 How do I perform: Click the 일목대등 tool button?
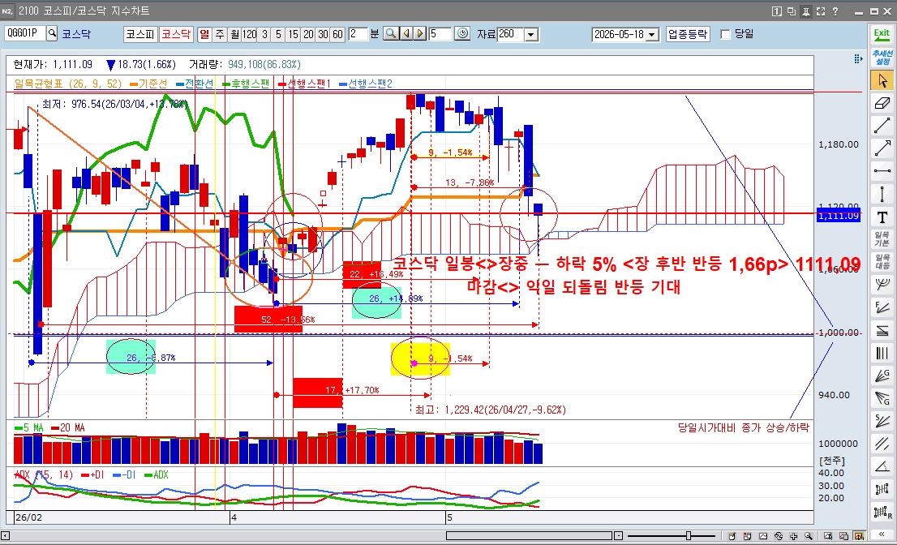[x=882, y=262]
